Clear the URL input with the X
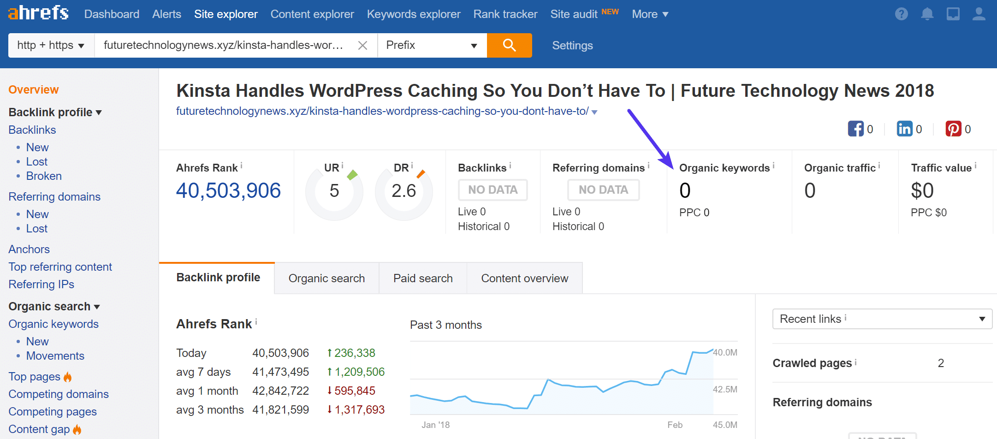997x439 pixels. pos(362,45)
